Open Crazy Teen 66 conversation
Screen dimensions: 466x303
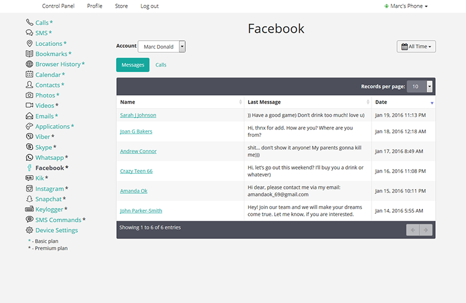tap(136, 171)
